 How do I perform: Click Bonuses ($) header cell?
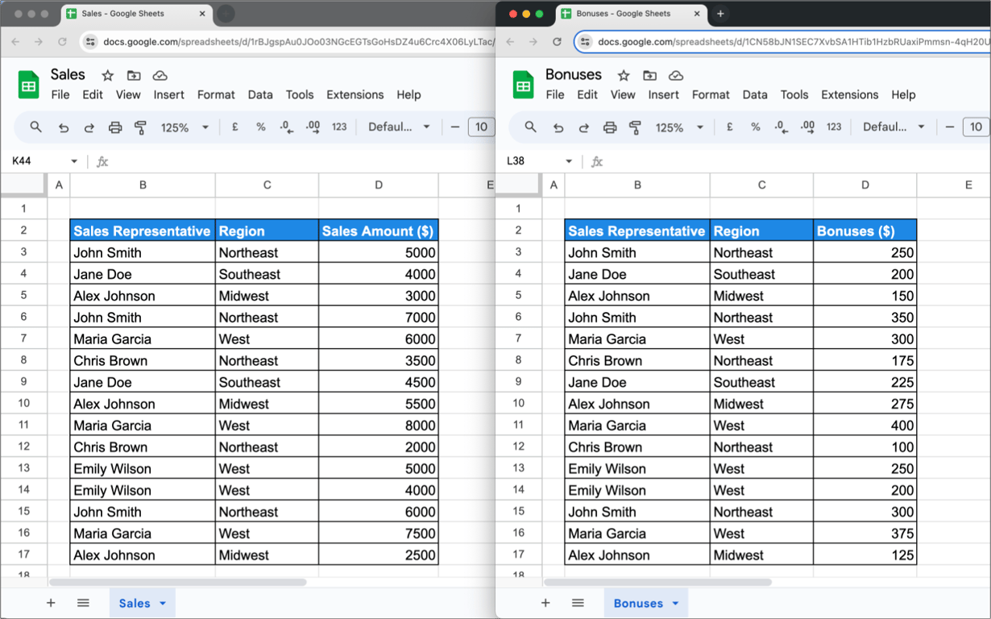pyautogui.click(x=865, y=231)
